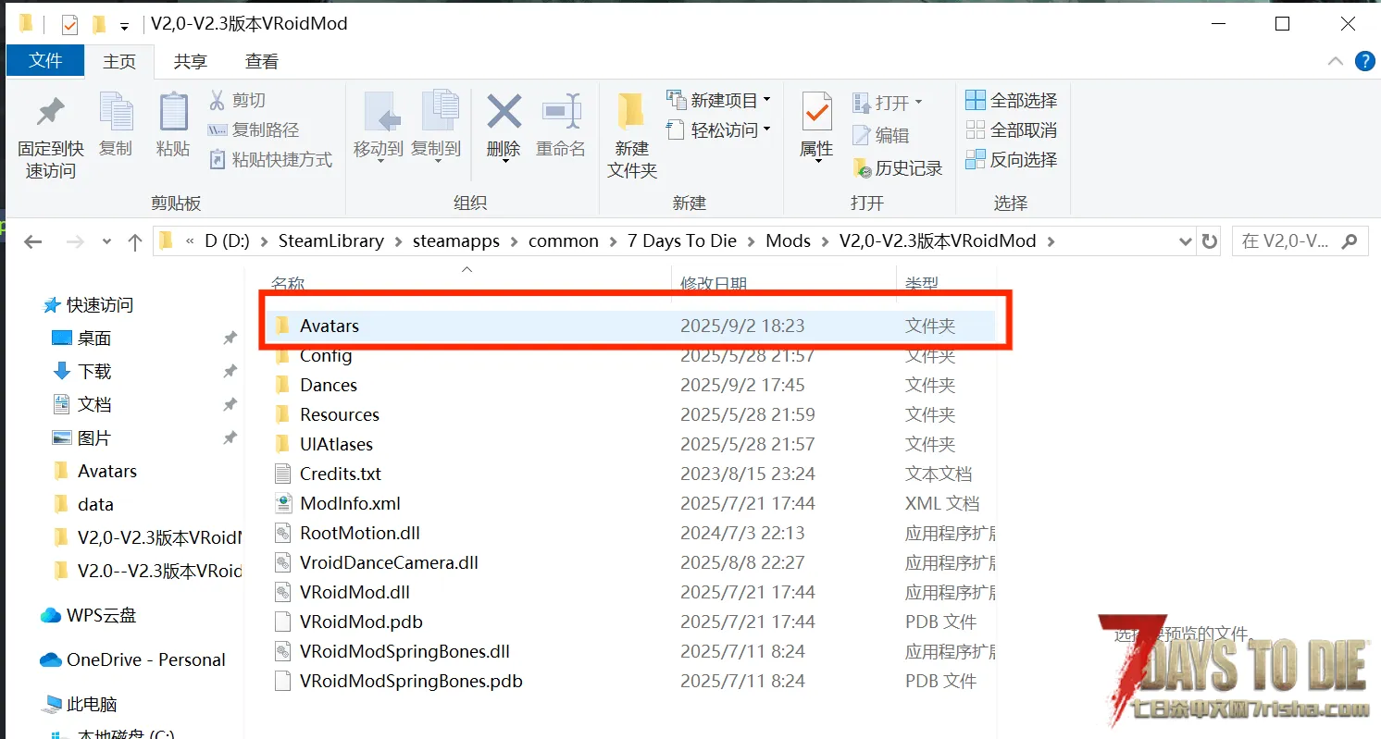Go up one folder level
This screenshot has height=739, width=1381.
click(135, 241)
